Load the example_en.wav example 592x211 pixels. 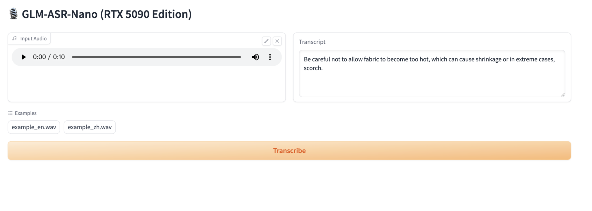point(34,127)
